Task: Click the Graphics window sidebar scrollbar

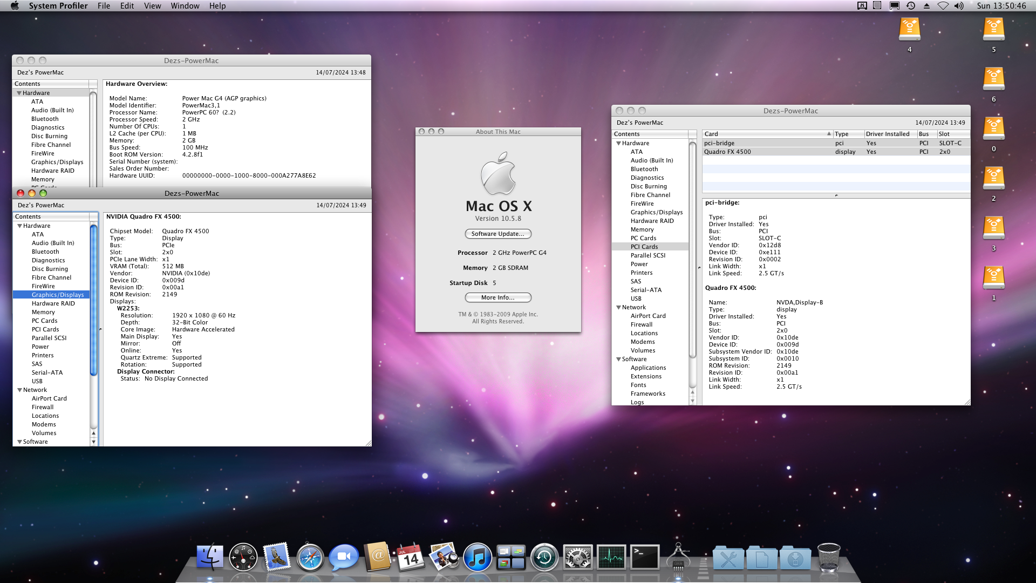Action: point(93,300)
